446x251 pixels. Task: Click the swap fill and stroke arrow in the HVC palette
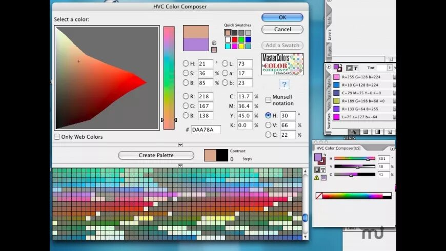325,155
